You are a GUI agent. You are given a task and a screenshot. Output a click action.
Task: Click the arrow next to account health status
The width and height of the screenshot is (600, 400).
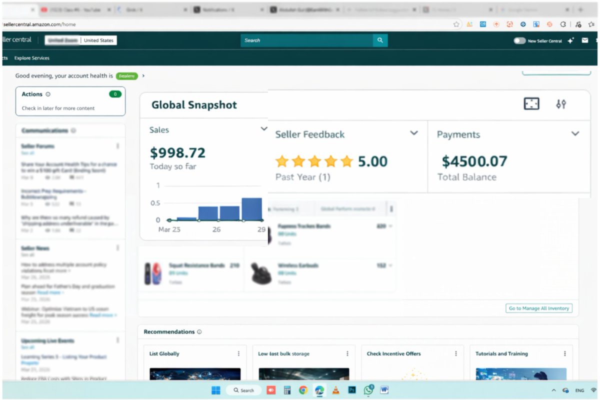coord(143,76)
